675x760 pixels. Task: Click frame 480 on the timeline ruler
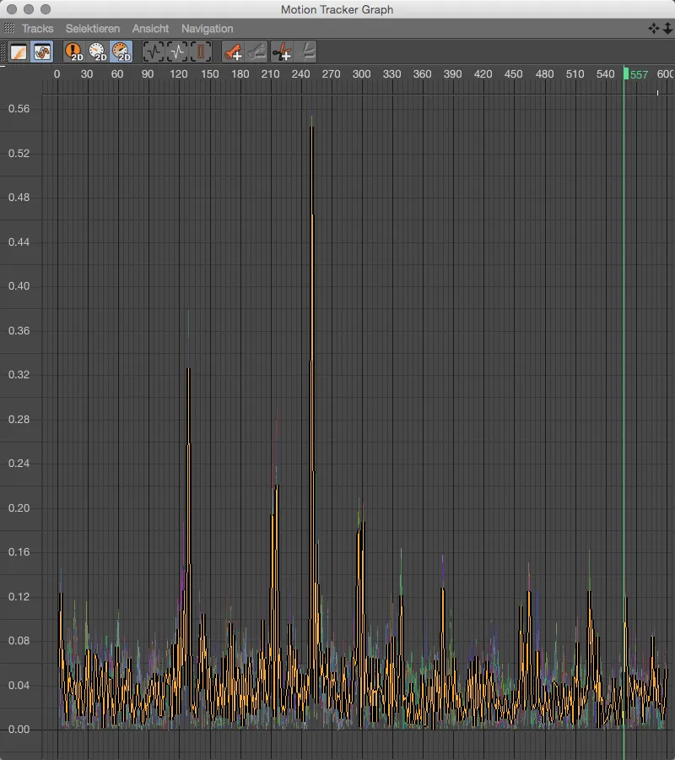pos(544,74)
